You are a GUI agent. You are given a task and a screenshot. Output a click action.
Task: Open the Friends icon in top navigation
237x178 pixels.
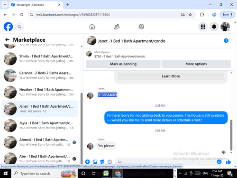(117, 27)
